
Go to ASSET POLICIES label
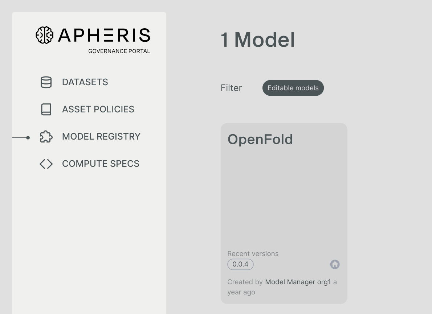pos(98,109)
